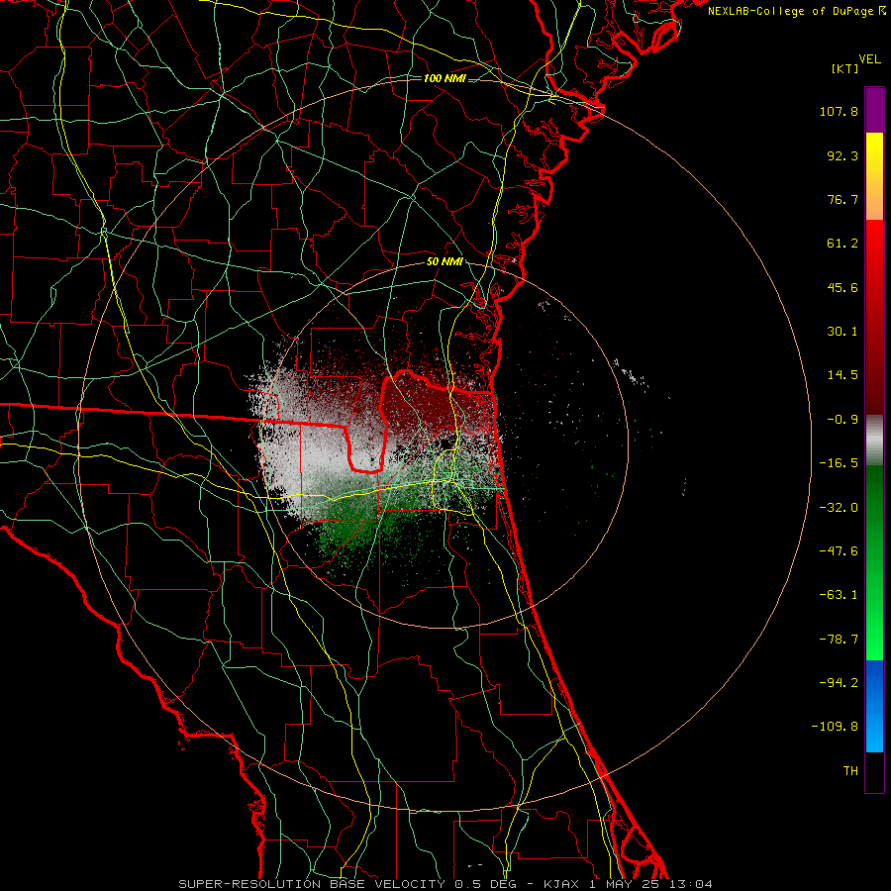Select the 61.2 legend value

842,244
